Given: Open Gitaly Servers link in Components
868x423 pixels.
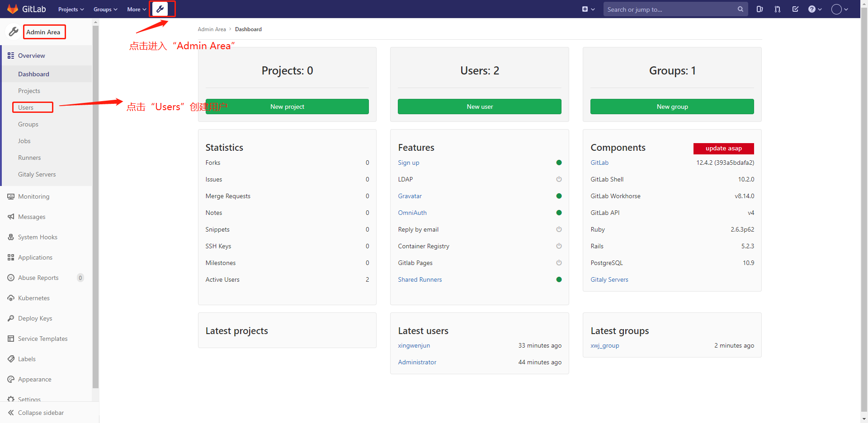Looking at the screenshot, I should pyautogui.click(x=609, y=279).
